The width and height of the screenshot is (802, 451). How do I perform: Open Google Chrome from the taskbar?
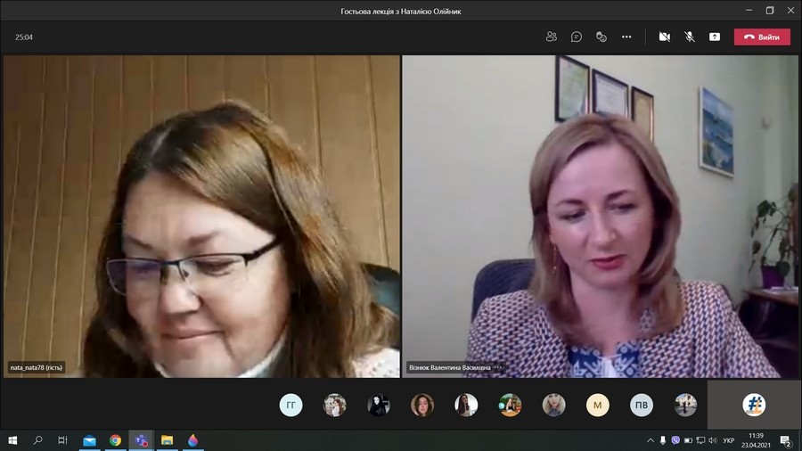[115, 440]
